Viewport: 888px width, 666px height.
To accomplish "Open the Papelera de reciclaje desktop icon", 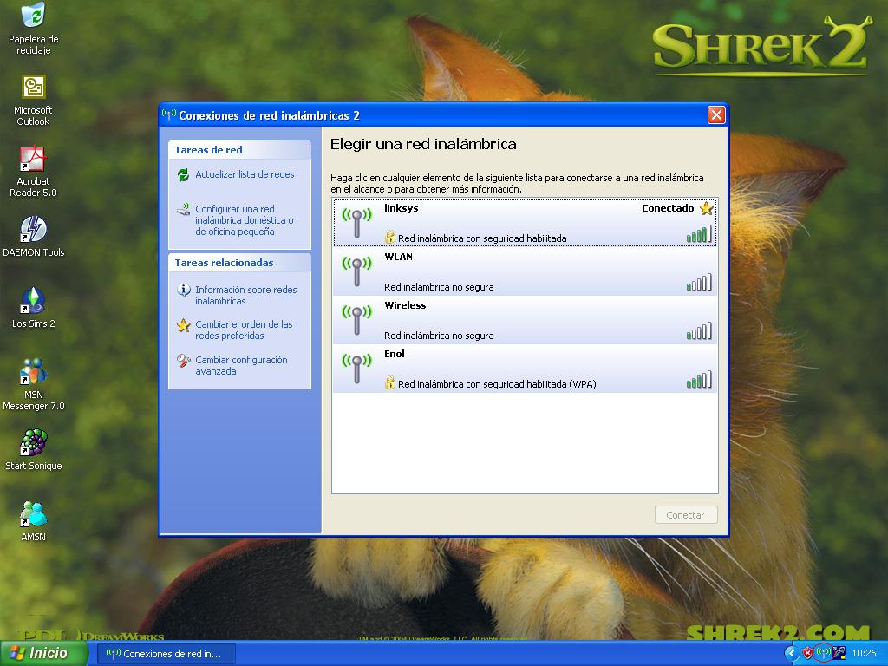I will 34,29.
